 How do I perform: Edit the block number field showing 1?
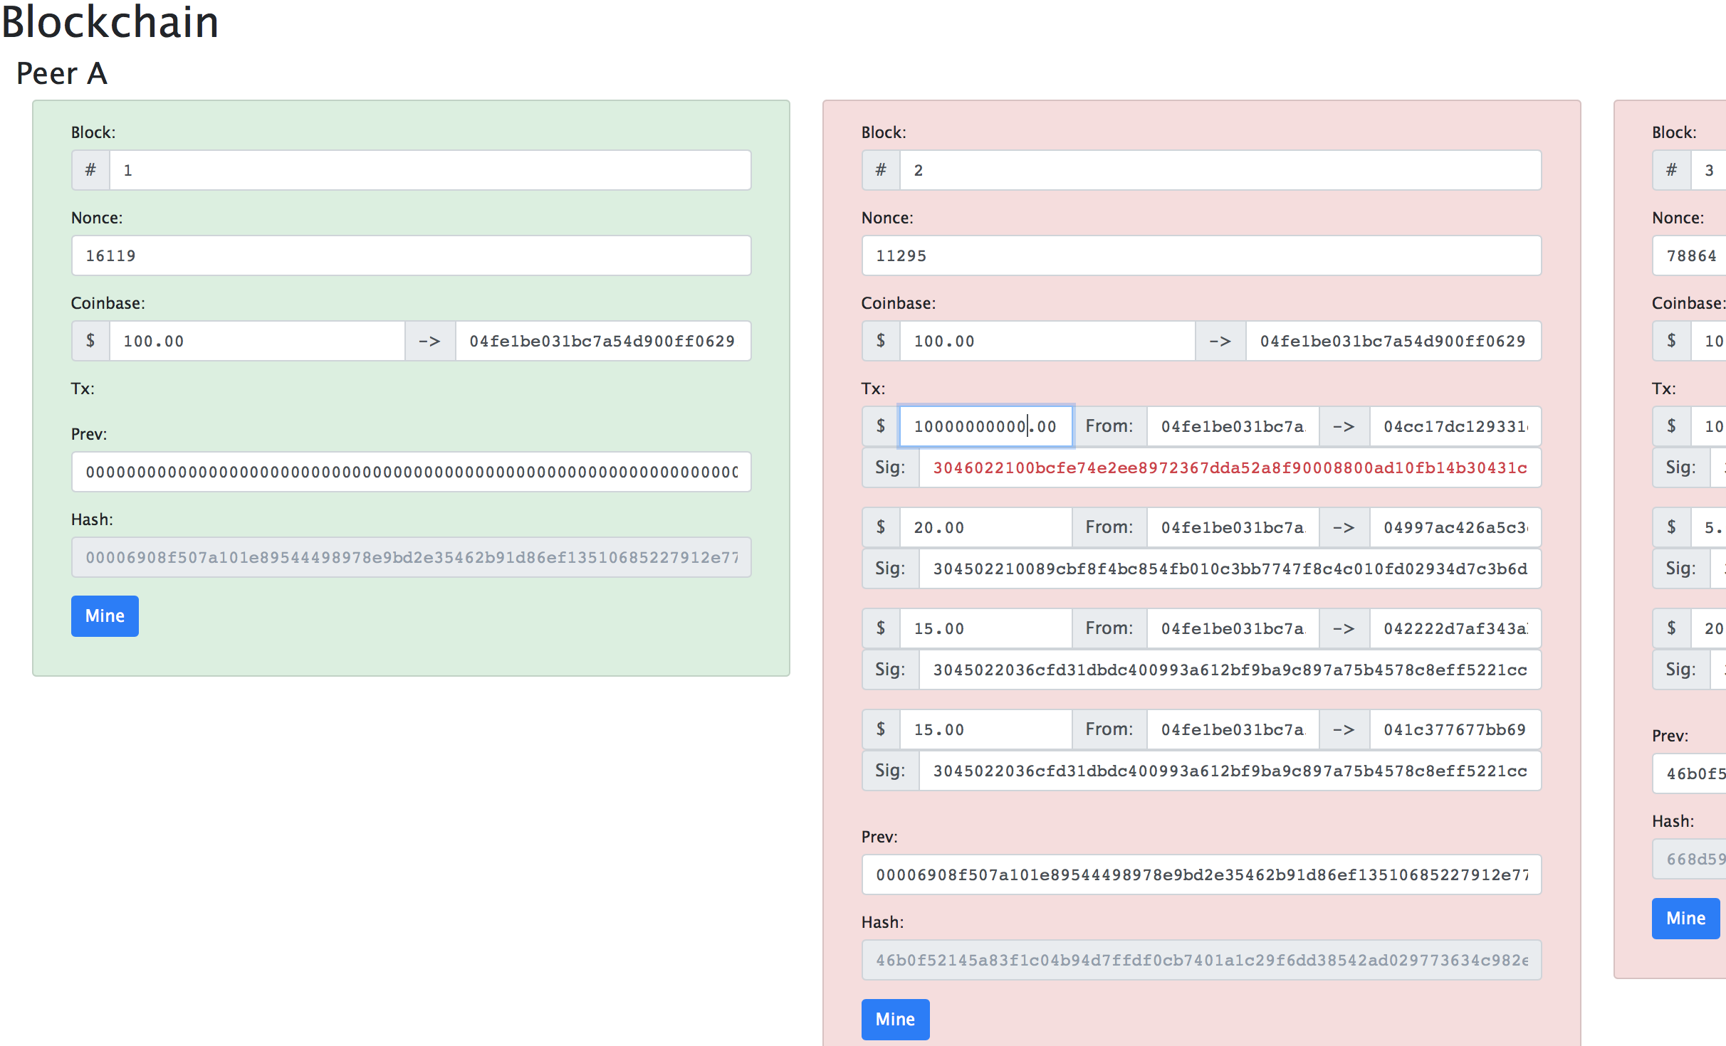[x=430, y=170]
